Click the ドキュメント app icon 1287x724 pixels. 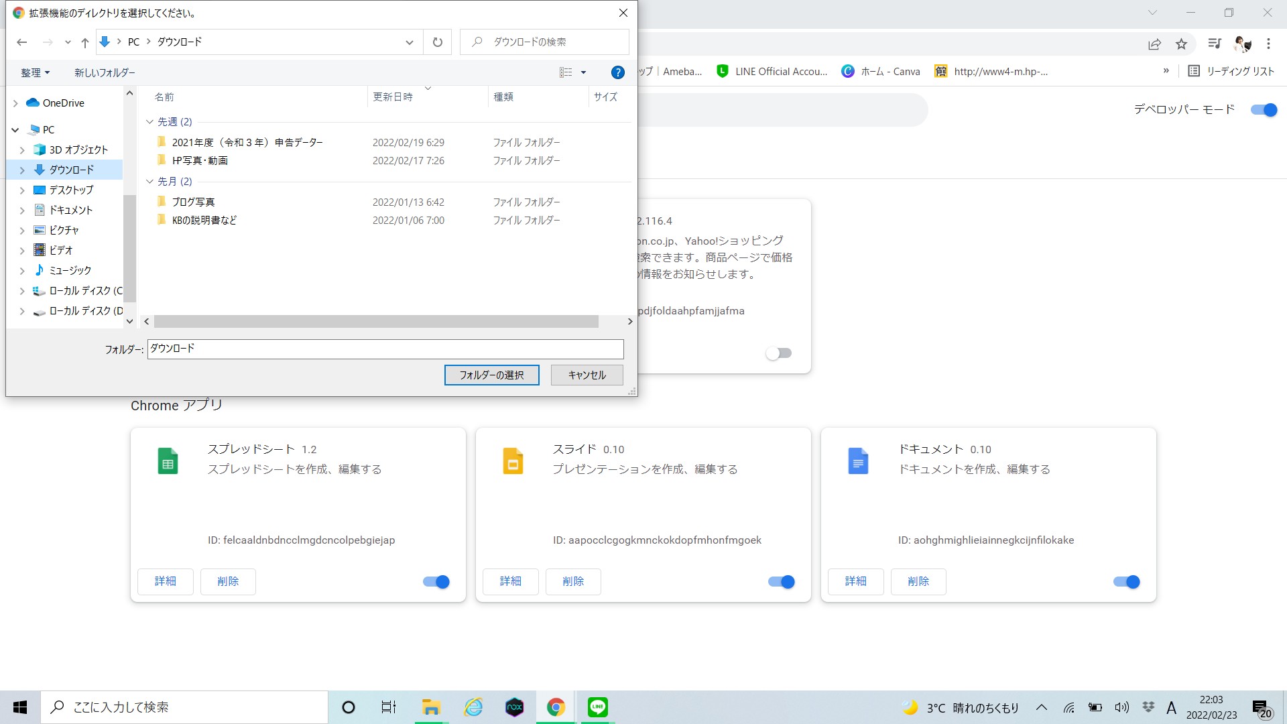click(858, 461)
